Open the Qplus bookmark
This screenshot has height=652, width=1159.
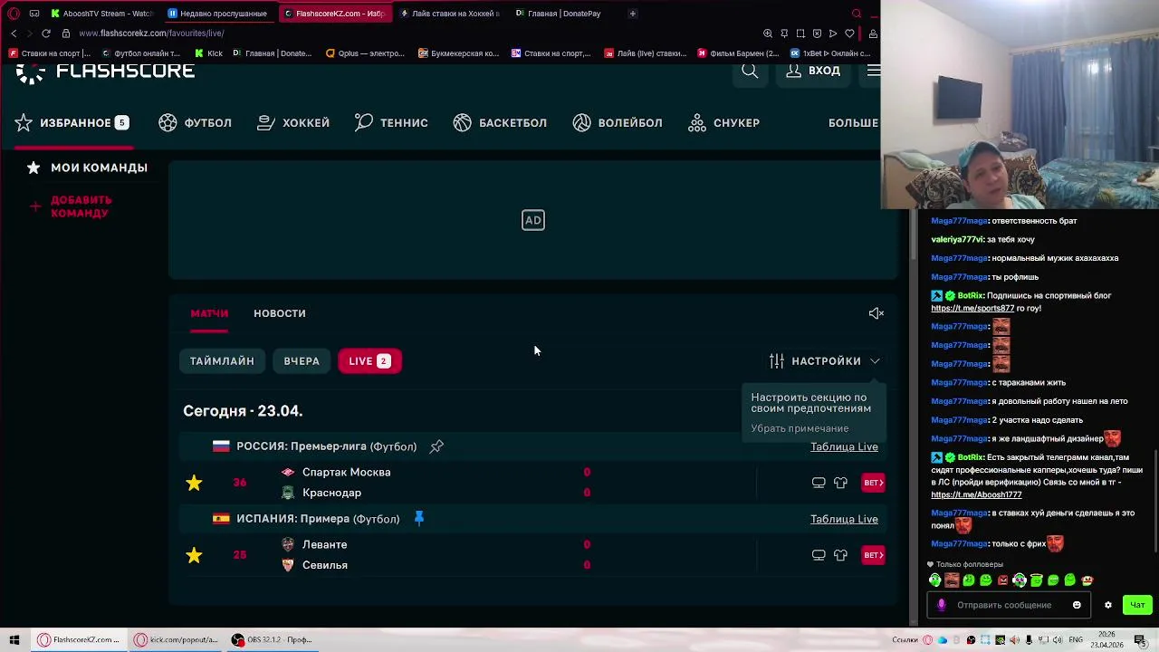coord(364,53)
